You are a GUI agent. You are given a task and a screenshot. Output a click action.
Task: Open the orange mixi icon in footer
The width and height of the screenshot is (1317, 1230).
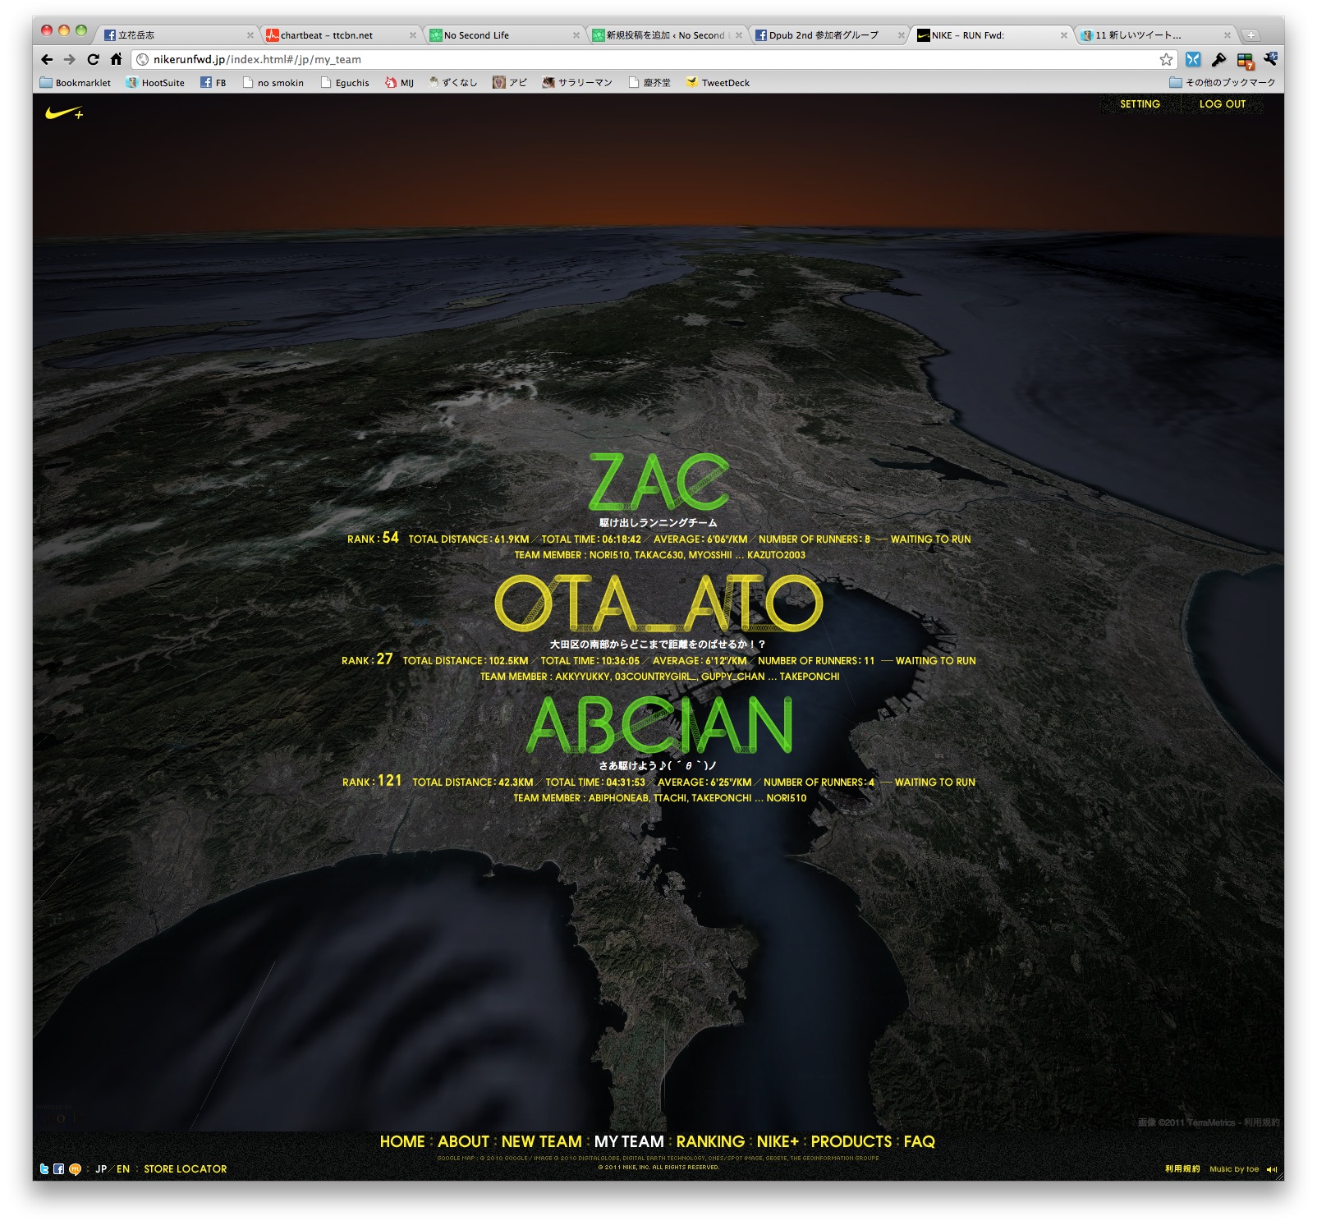point(75,1169)
